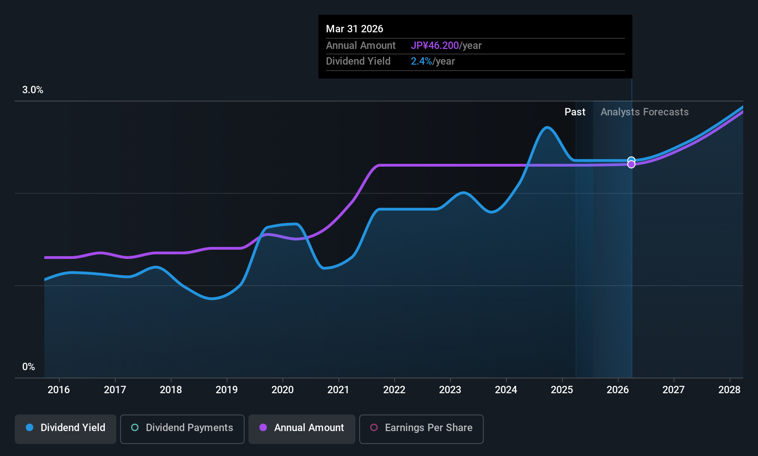
Task: Click the Past region label
Action: 575,112
